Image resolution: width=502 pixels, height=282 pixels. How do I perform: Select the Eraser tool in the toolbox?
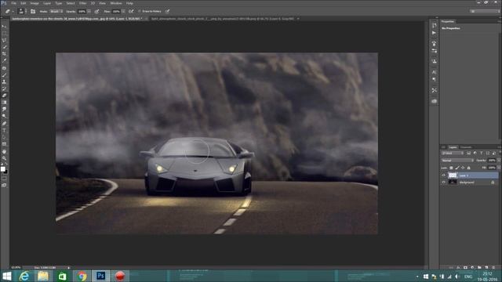pyautogui.click(x=4, y=96)
